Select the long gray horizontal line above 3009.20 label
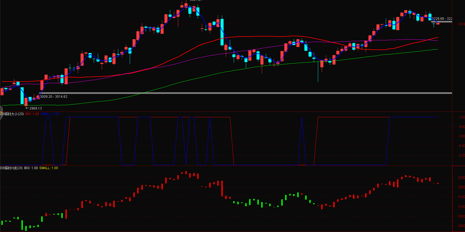The width and height of the screenshot is (465, 232). pyautogui.click(x=246, y=93)
